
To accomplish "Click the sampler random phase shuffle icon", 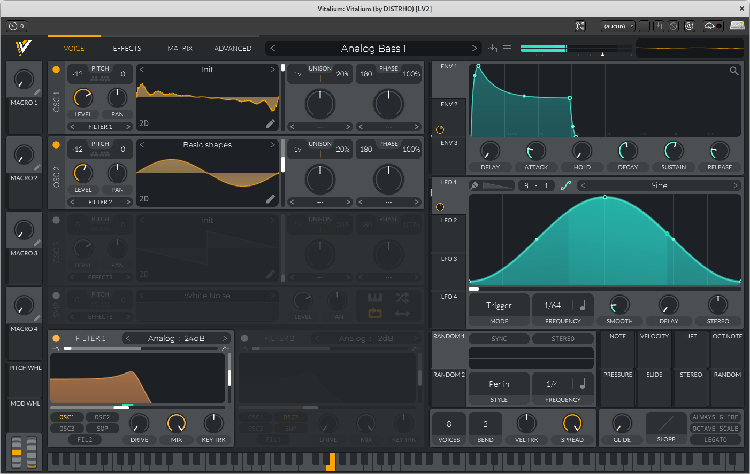I will point(402,298).
